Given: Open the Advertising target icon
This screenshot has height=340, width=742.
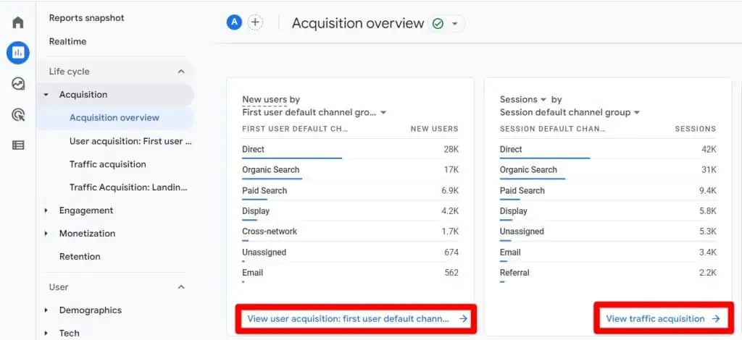Looking at the screenshot, I should pos(18,115).
